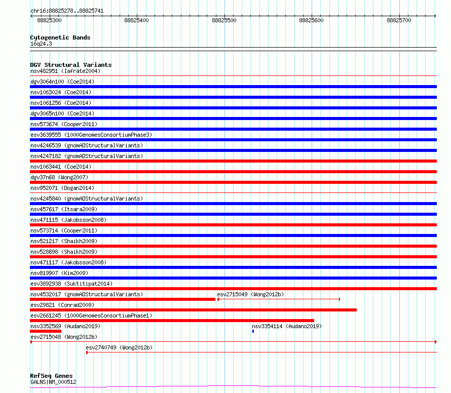451x393 pixels.
Task: Select the 16q24.3 band label
Action: point(41,44)
